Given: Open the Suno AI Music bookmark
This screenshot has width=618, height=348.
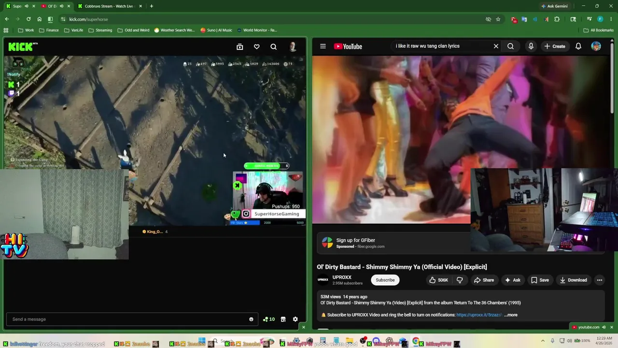Looking at the screenshot, I should click(216, 30).
